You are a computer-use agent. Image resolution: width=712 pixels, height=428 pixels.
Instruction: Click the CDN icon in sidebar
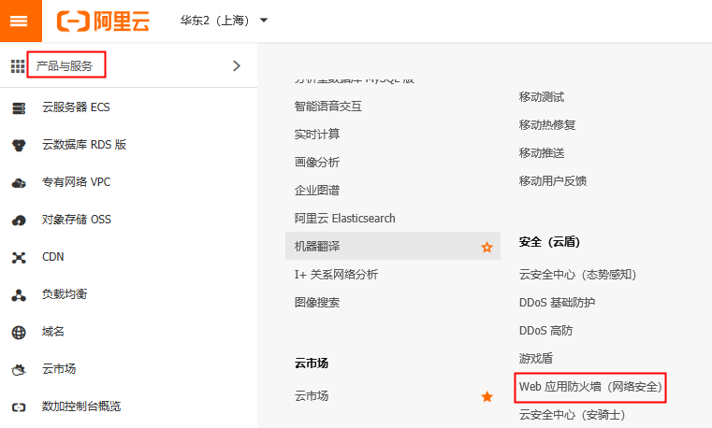tap(19, 258)
